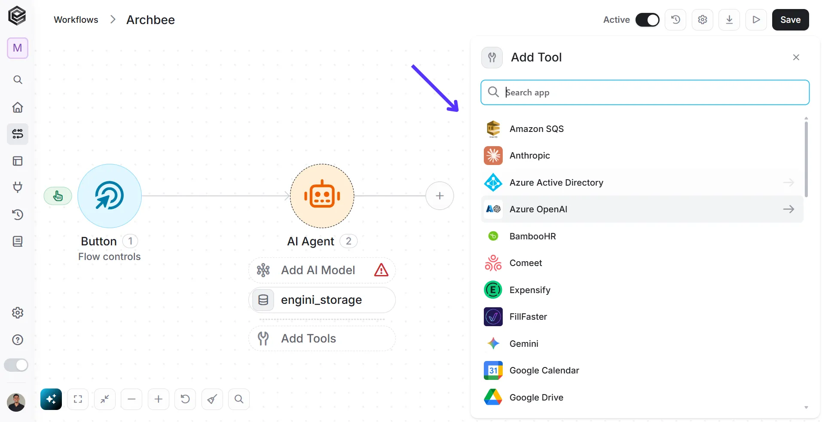This screenshot has height=422, width=822.
Task: Select Gemini from the tool list
Action: click(642, 344)
